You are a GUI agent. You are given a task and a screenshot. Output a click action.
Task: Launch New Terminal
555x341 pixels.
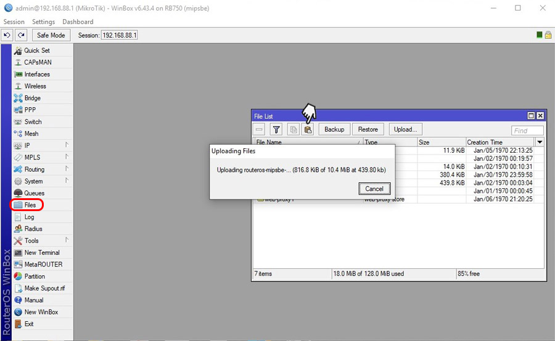42,252
